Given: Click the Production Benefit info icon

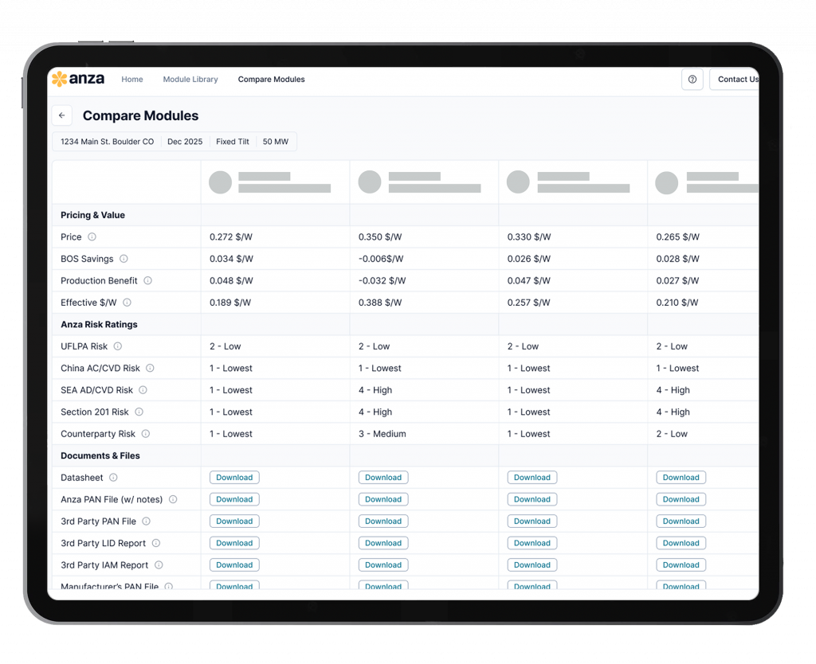Looking at the screenshot, I should [147, 280].
